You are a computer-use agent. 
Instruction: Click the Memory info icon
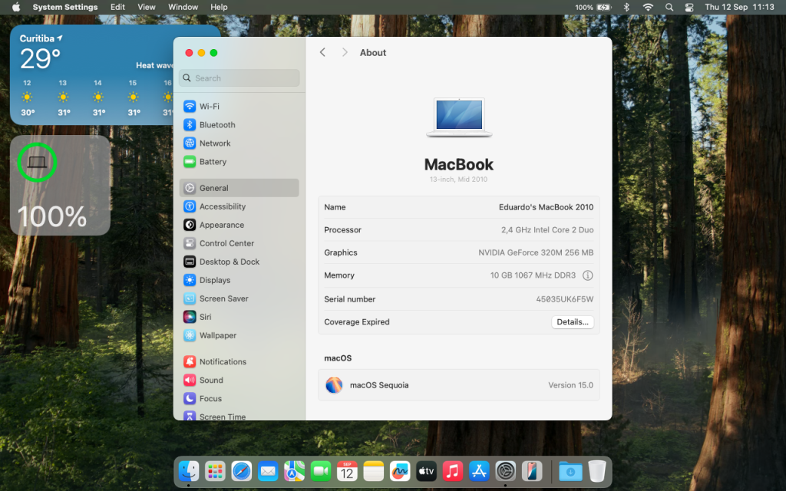(588, 275)
